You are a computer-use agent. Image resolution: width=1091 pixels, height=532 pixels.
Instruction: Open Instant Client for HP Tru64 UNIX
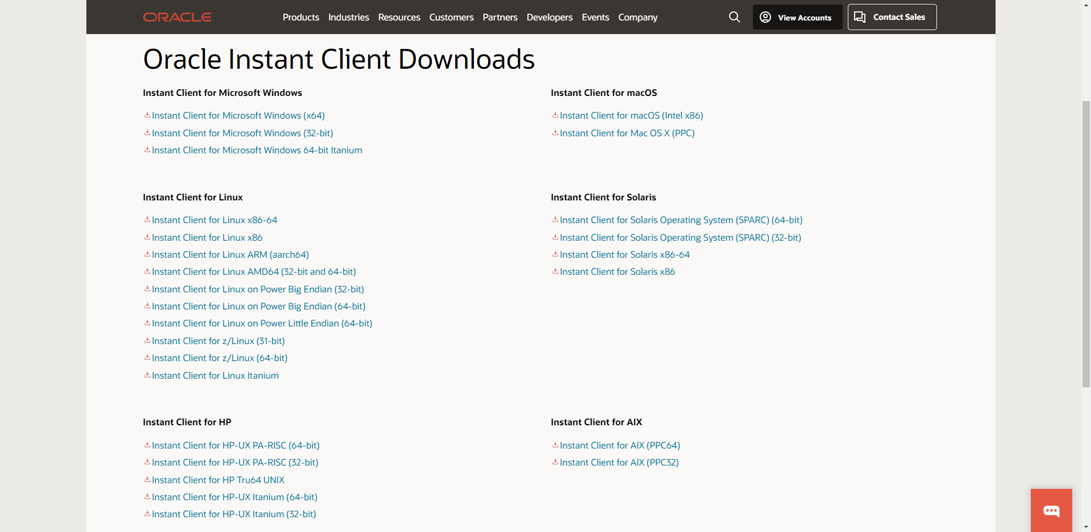coord(218,480)
